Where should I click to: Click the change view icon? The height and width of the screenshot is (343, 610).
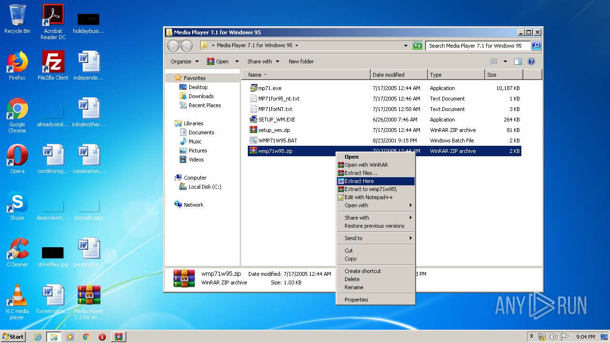(x=494, y=61)
